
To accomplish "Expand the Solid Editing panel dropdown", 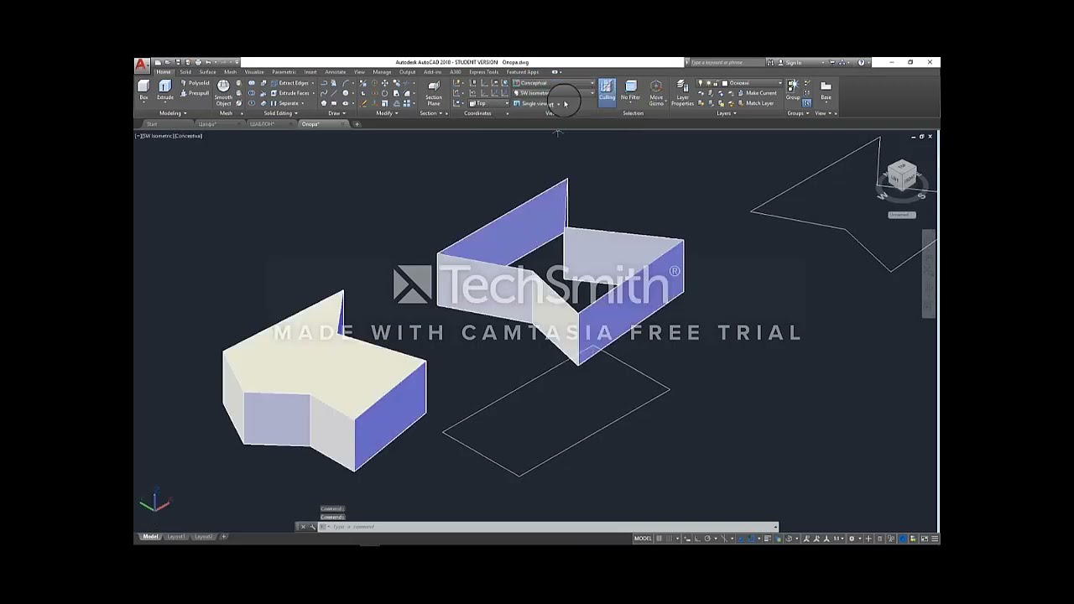I will click(280, 113).
